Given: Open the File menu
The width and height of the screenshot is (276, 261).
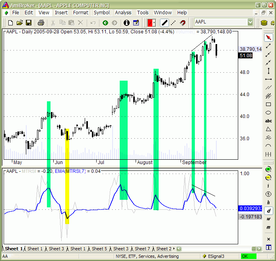Looking at the screenshot, I should pos(16,13).
